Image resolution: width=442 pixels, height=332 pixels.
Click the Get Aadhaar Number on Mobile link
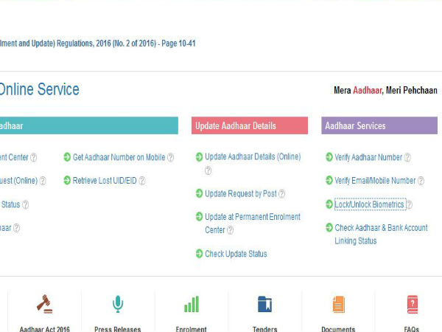[119, 157]
